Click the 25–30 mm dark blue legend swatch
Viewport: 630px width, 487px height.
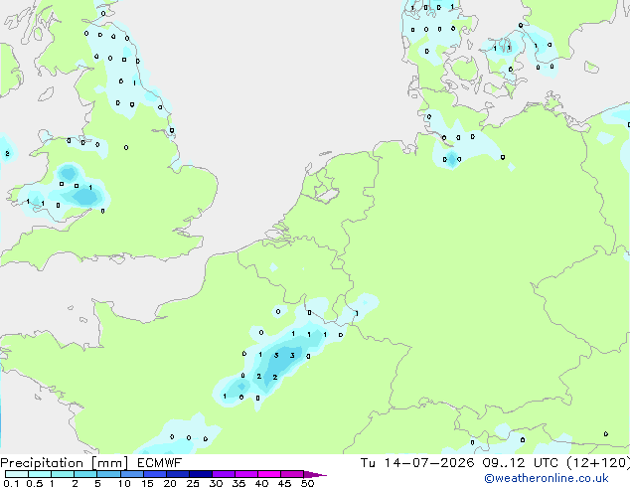click(x=200, y=474)
